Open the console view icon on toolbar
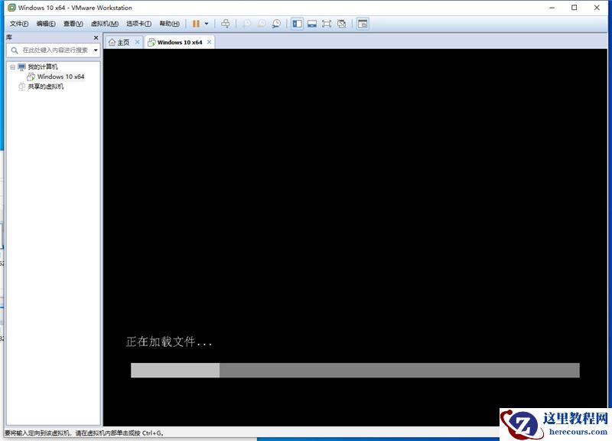612x441 pixels. pyautogui.click(x=361, y=24)
